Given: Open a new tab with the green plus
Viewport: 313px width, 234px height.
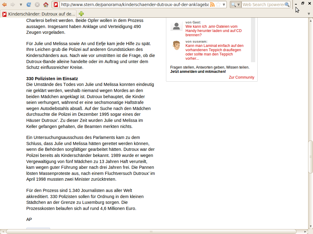Looking at the screenshot, I should pyautogui.click(x=81, y=14).
